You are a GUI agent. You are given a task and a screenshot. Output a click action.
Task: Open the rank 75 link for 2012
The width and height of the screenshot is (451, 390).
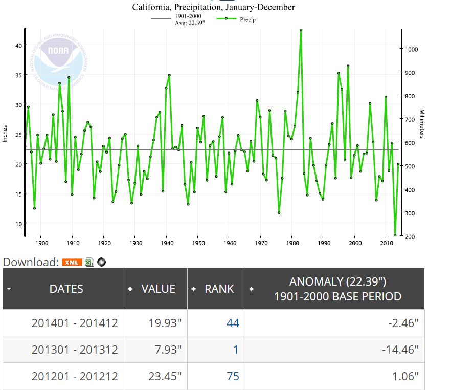click(x=233, y=377)
